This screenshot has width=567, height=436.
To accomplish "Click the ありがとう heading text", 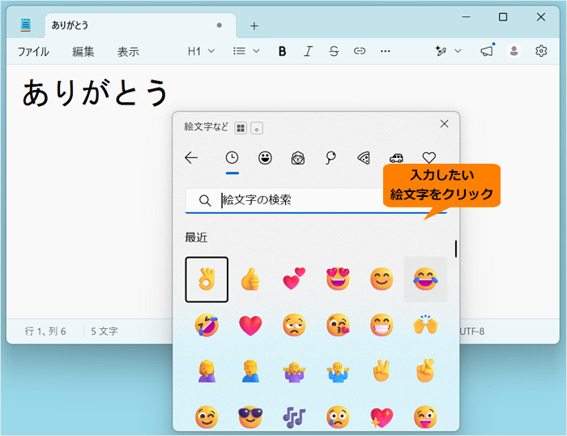I will pyautogui.click(x=95, y=92).
